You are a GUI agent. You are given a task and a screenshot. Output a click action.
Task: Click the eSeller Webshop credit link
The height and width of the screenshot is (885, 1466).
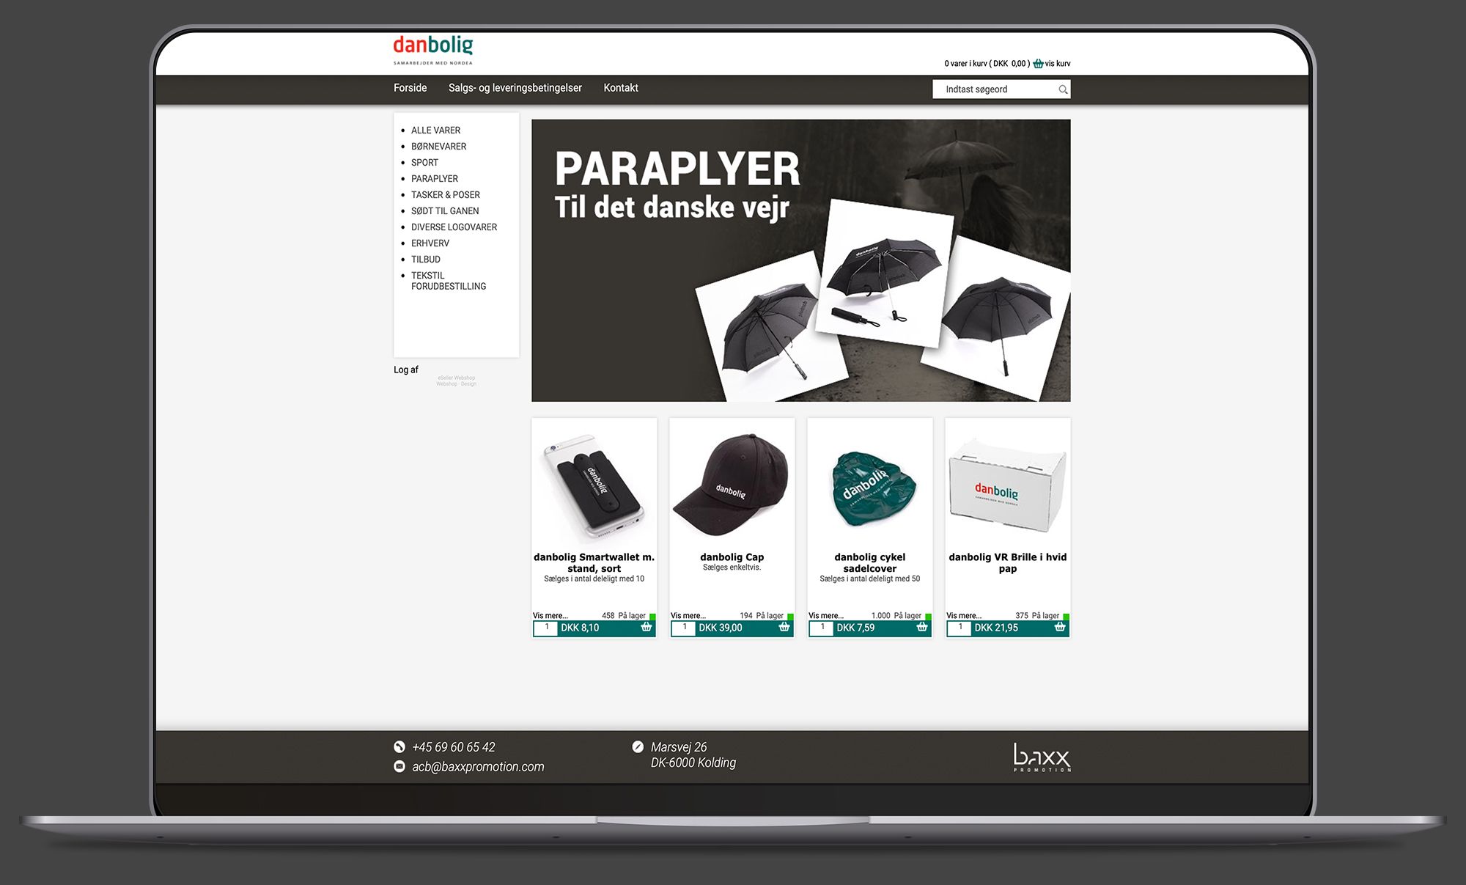pyautogui.click(x=457, y=378)
